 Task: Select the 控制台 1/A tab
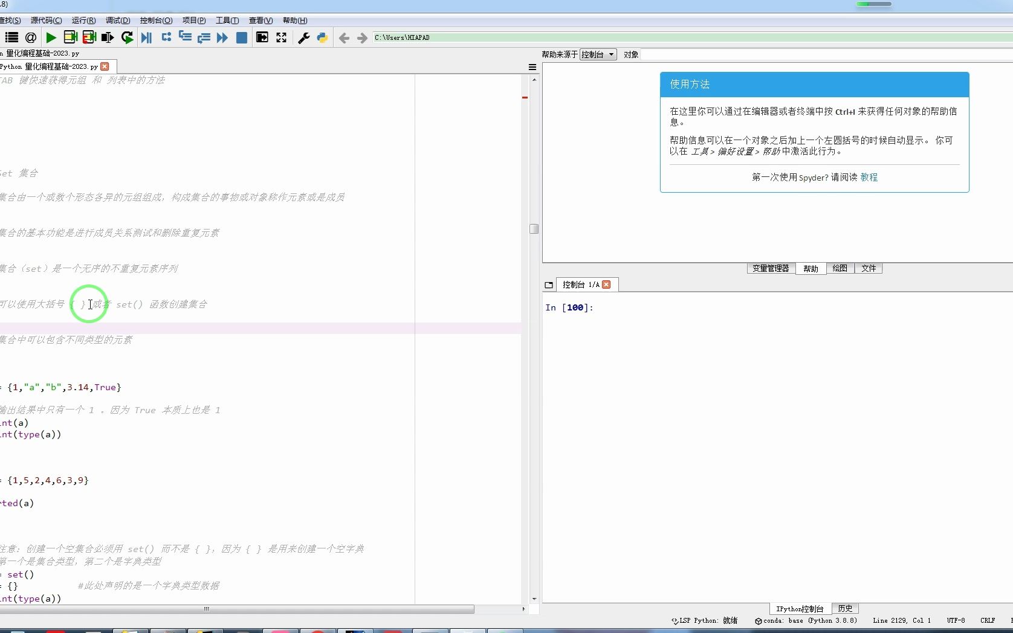click(580, 284)
